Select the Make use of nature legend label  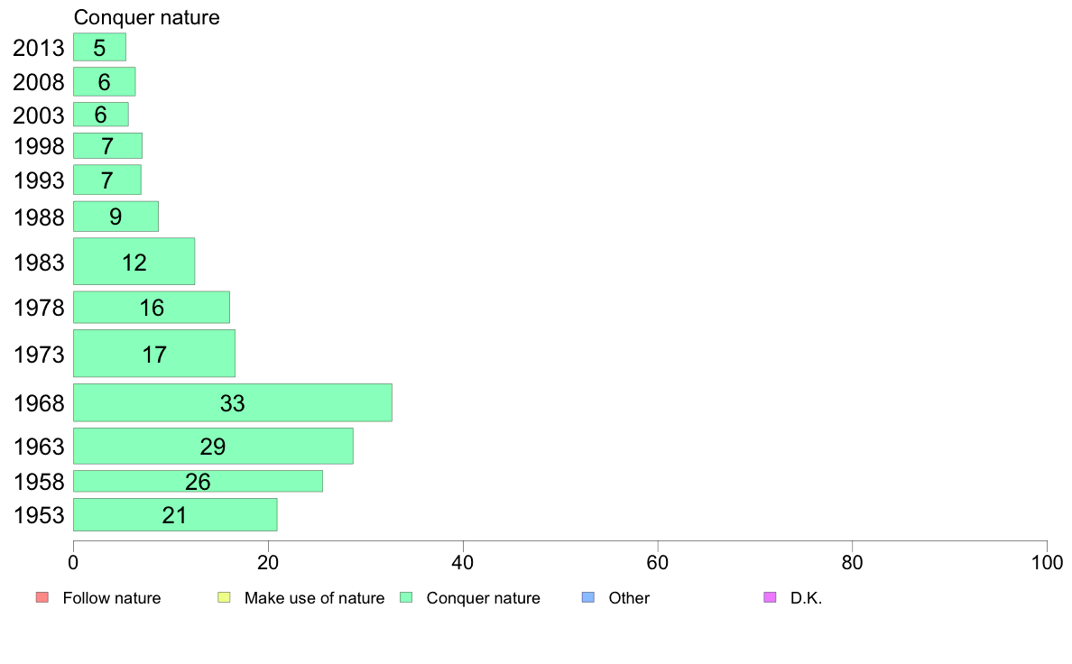coord(314,598)
